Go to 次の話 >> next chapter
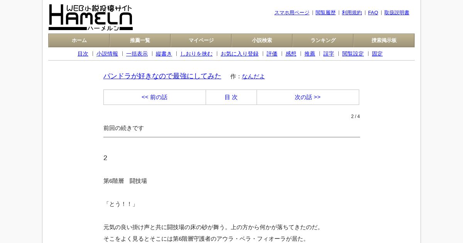The height and width of the screenshot is (243, 463). [x=308, y=97]
